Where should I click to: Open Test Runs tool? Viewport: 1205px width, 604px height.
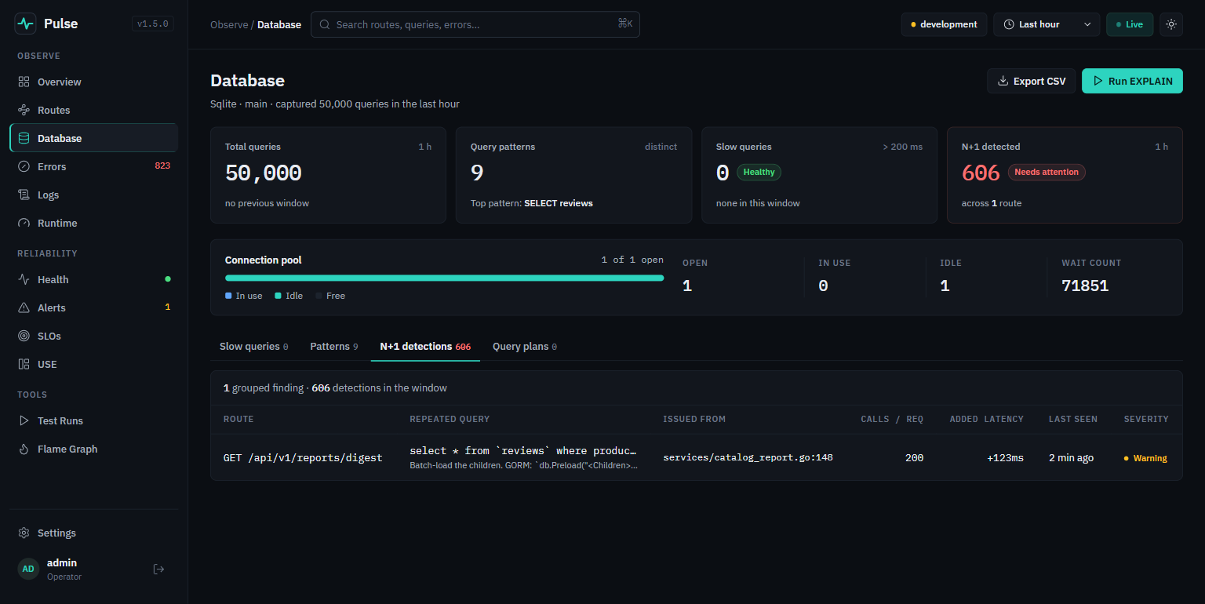[93, 420]
